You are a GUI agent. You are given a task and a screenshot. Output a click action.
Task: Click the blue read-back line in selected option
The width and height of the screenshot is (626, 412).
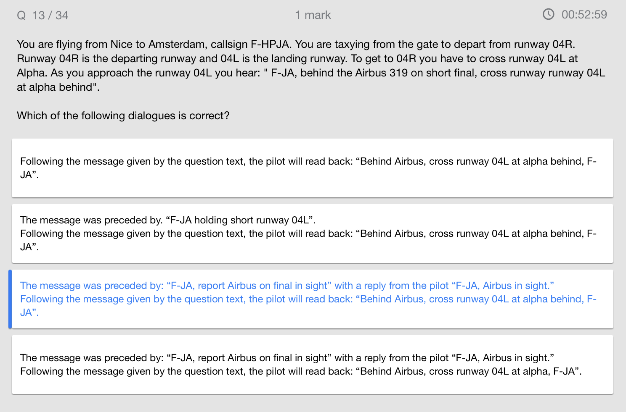(x=308, y=299)
